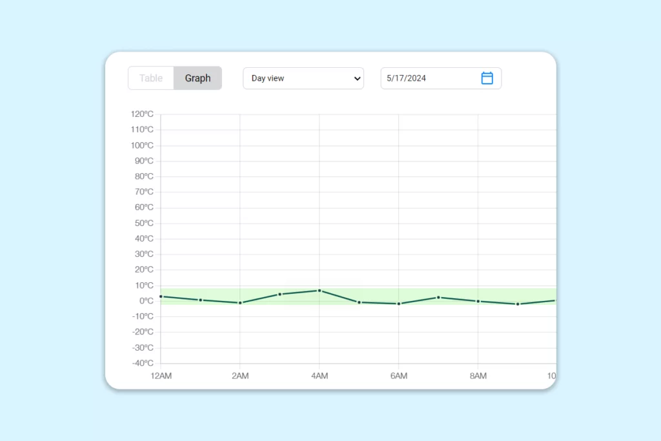Click the 8AM data point on the line
The image size is (661, 441).
(x=478, y=302)
